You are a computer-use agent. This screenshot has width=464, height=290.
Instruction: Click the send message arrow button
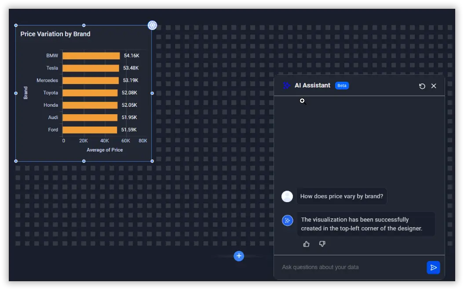coord(433,267)
